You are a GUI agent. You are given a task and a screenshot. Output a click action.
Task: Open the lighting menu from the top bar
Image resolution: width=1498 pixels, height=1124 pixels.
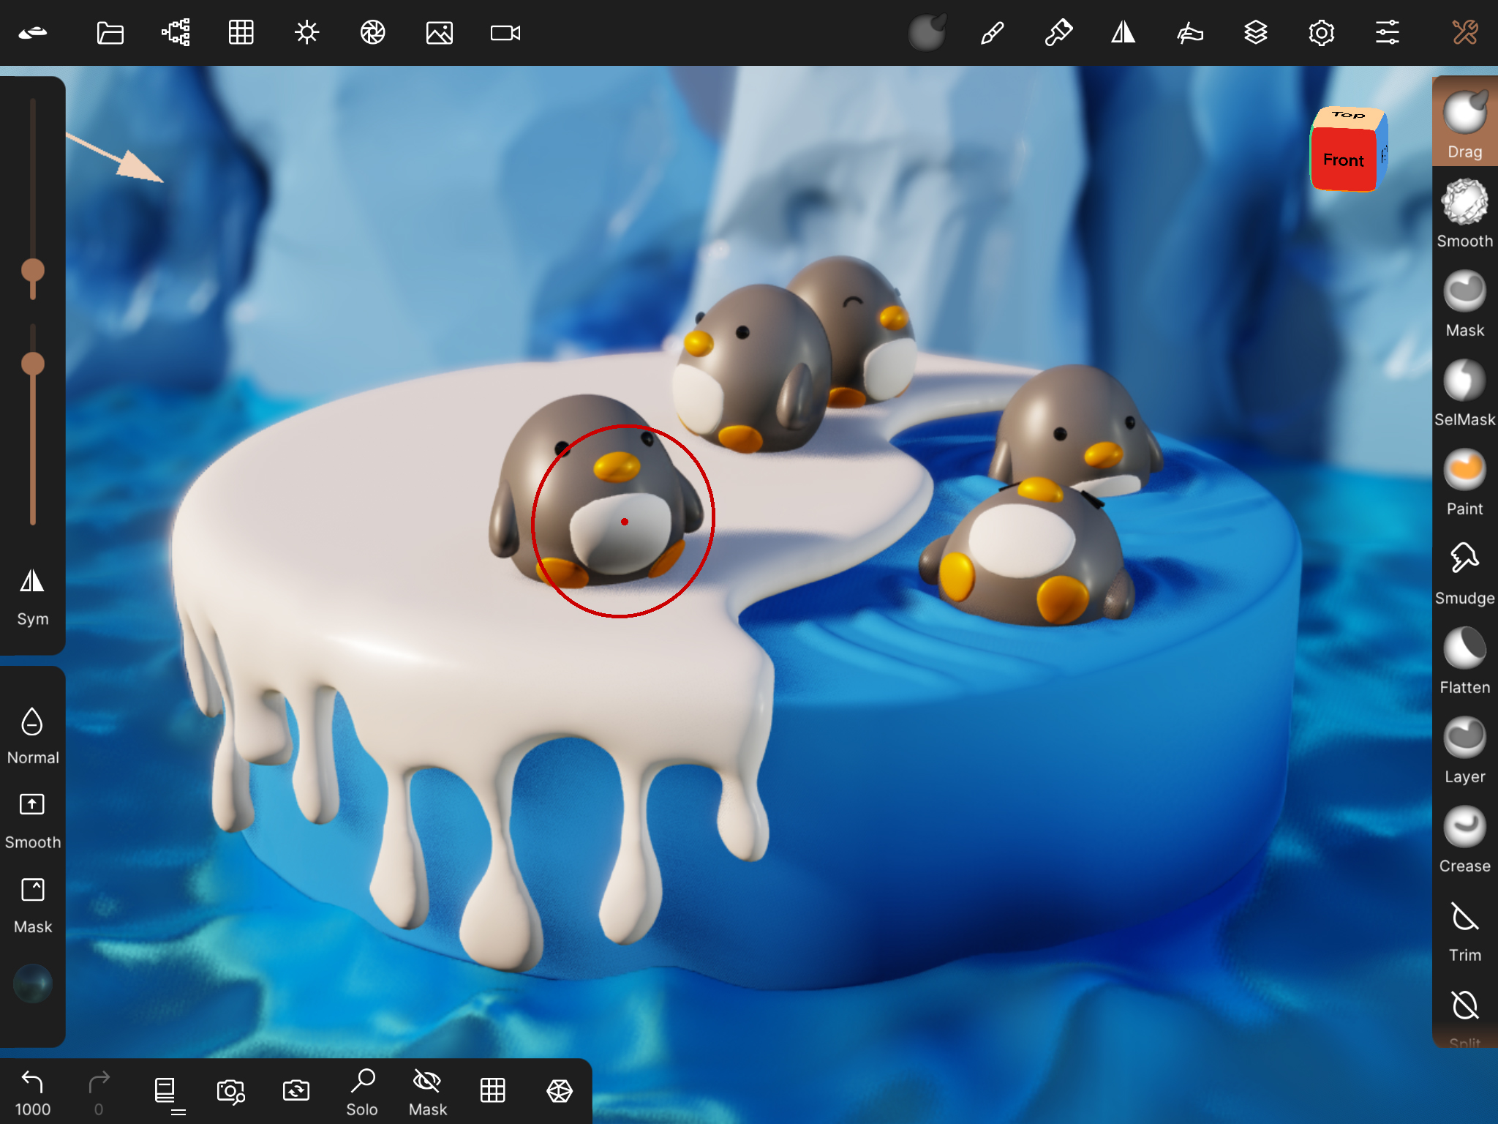point(306,32)
